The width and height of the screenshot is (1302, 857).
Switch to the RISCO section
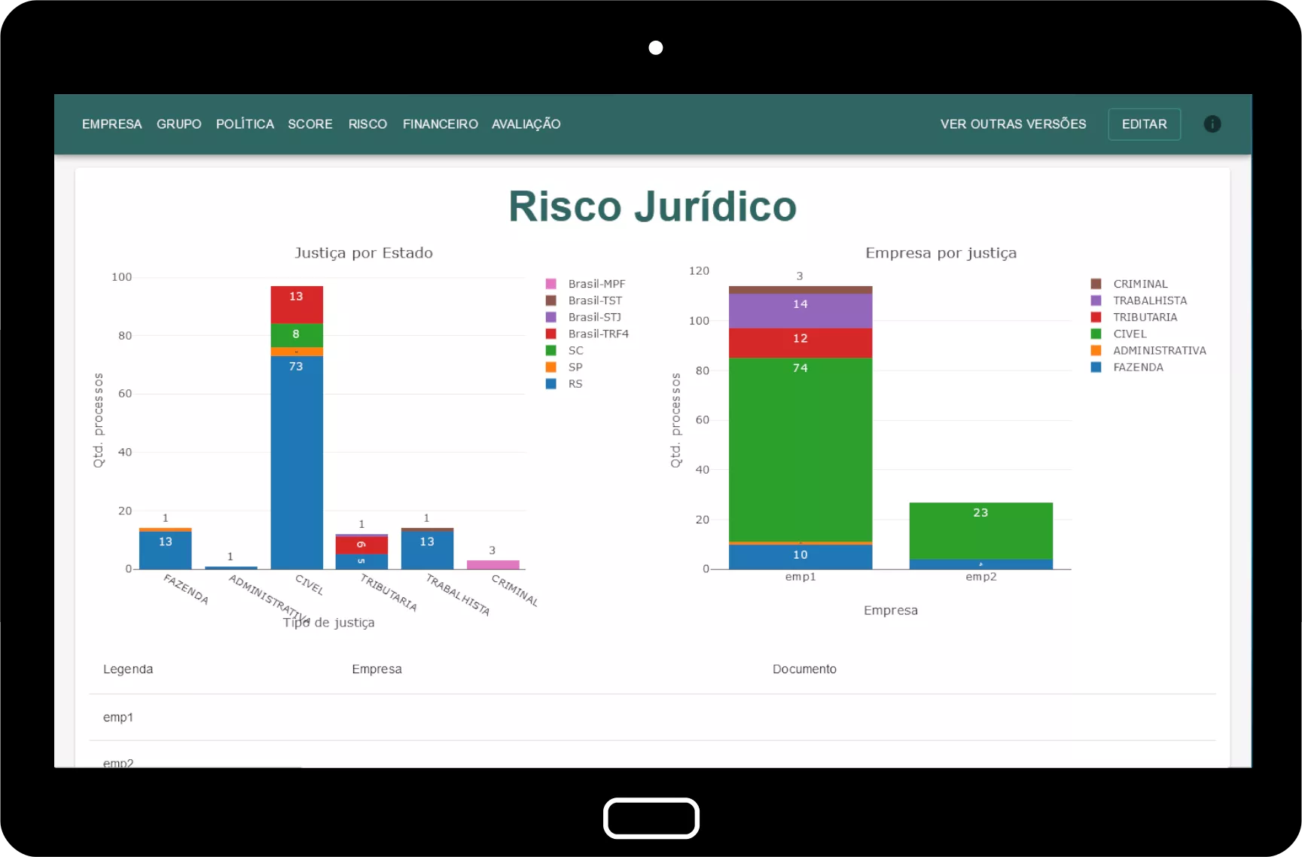[367, 124]
